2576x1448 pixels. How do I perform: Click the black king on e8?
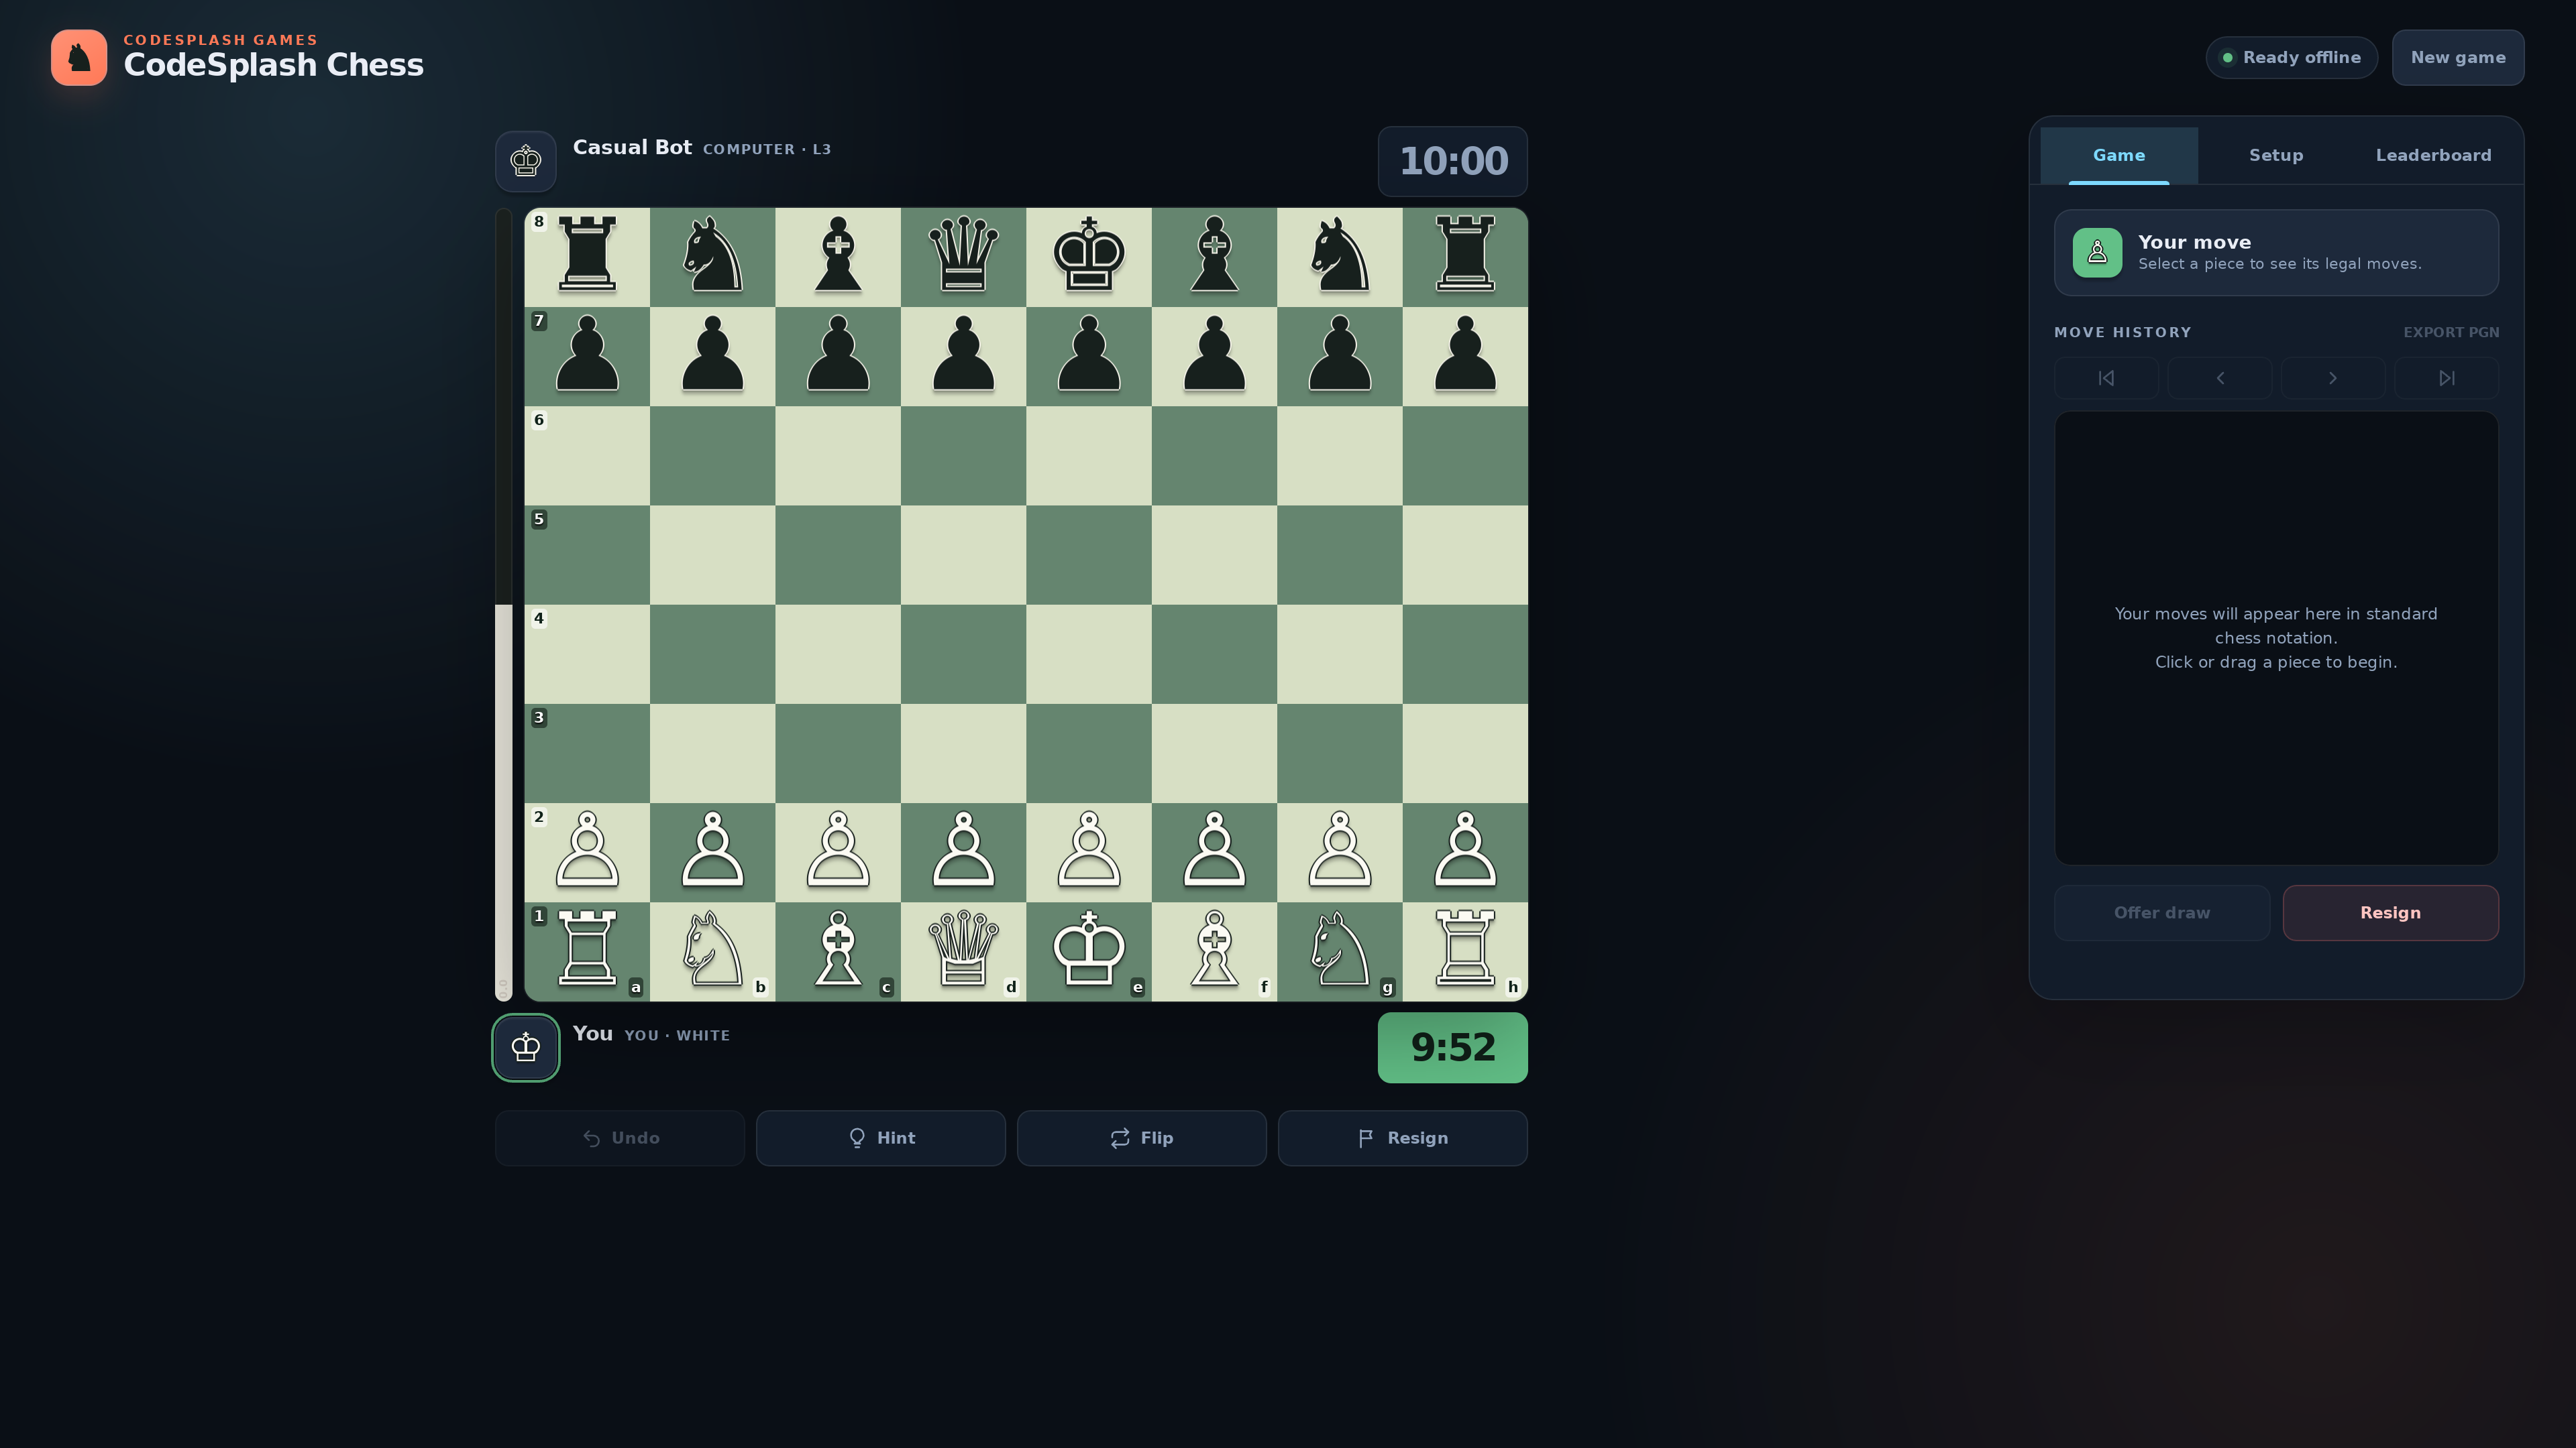point(1088,257)
